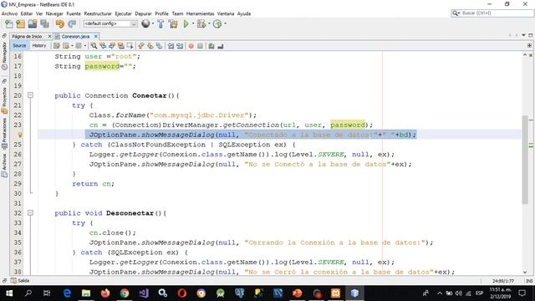Click Previous Bookmark icon
The height and width of the screenshot is (301, 535).
tap(141, 46)
